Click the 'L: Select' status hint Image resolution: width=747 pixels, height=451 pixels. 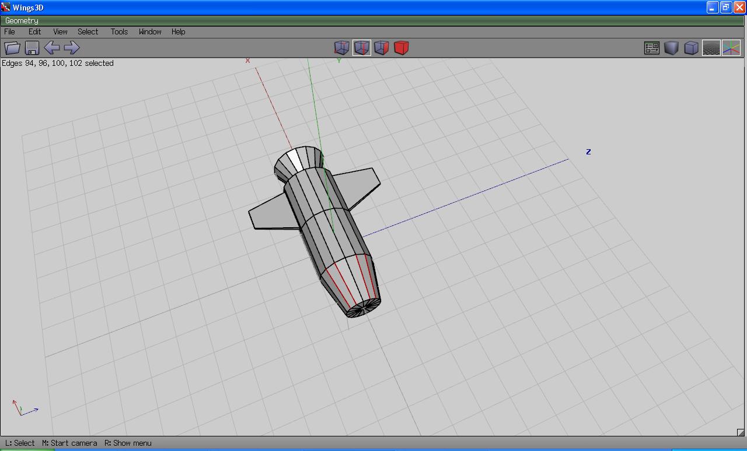coord(20,443)
